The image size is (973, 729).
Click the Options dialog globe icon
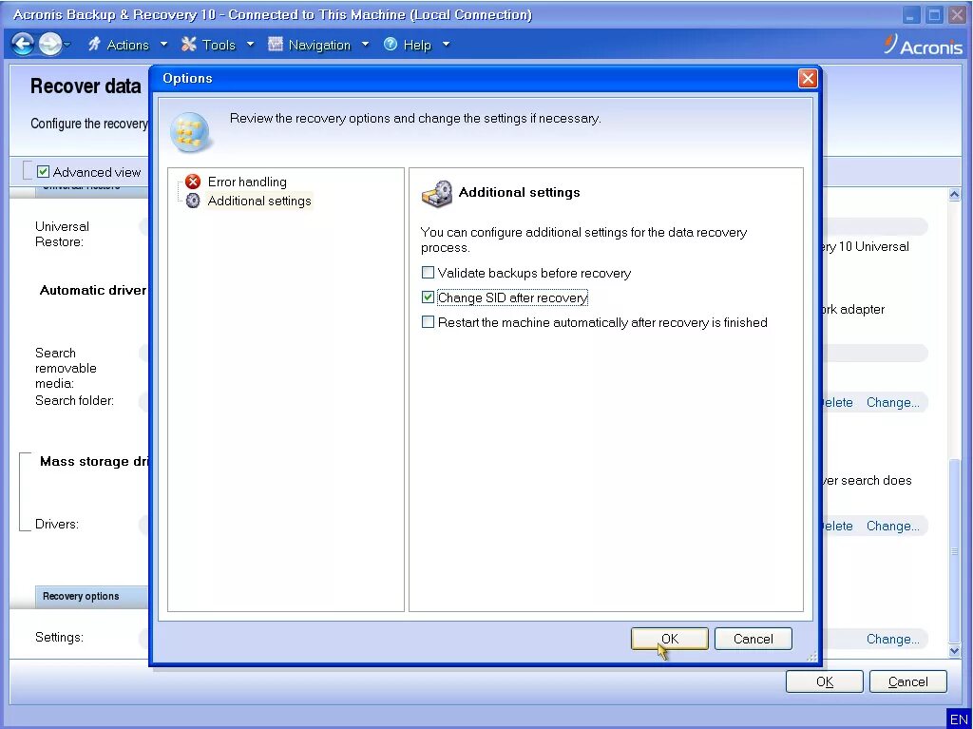click(191, 132)
